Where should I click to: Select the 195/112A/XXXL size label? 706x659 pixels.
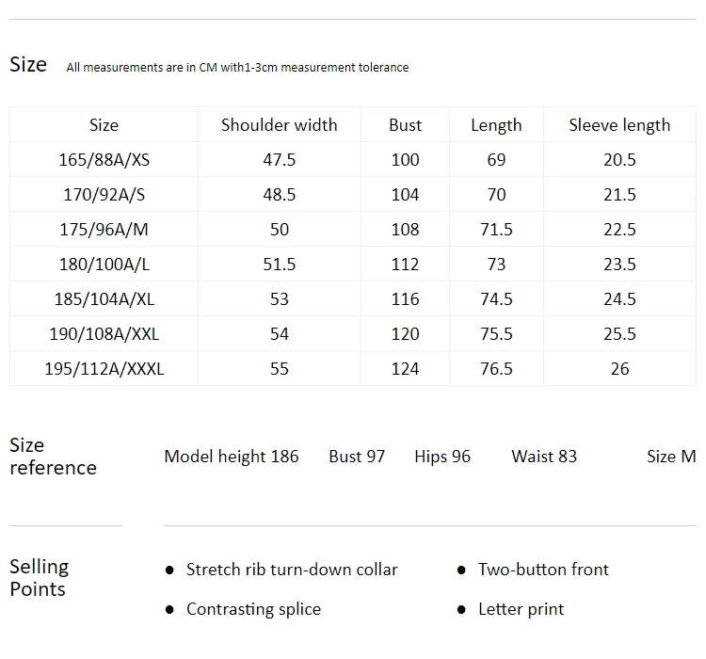click(x=104, y=368)
